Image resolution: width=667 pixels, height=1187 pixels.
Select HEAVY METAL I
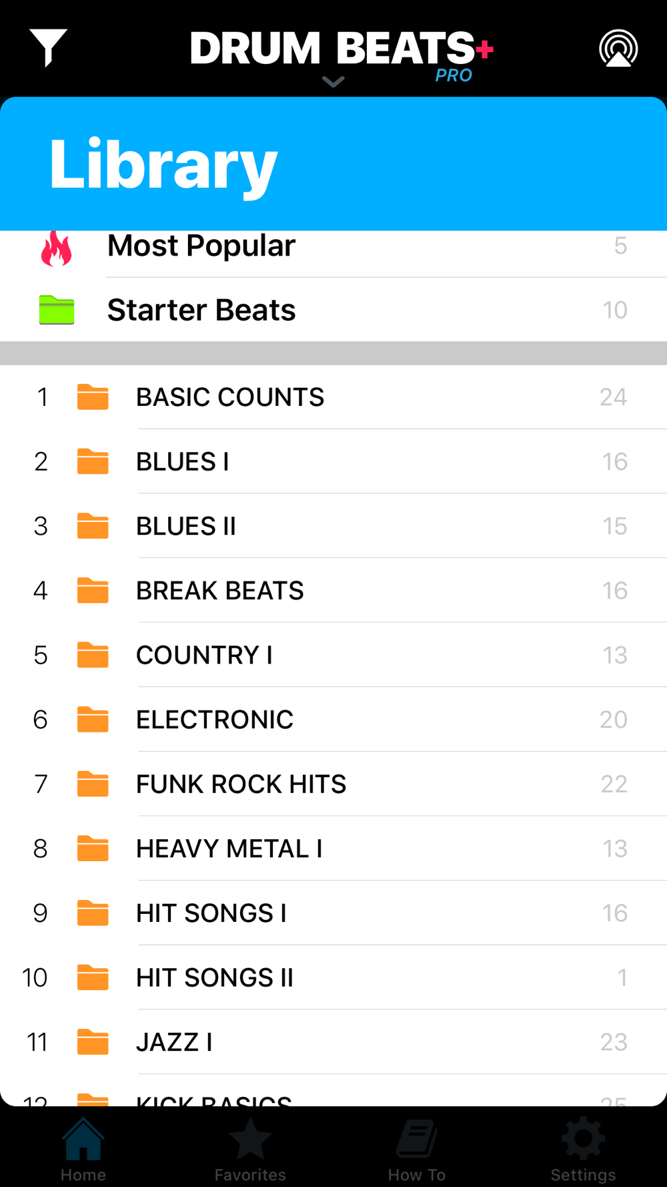[333, 849]
